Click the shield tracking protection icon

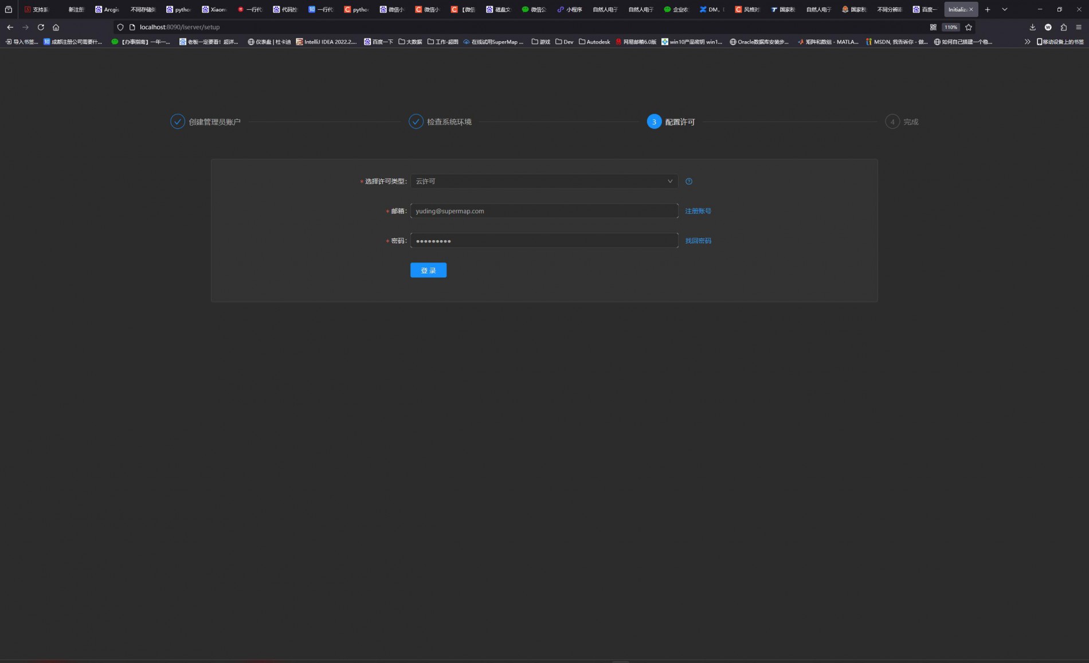coord(120,27)
